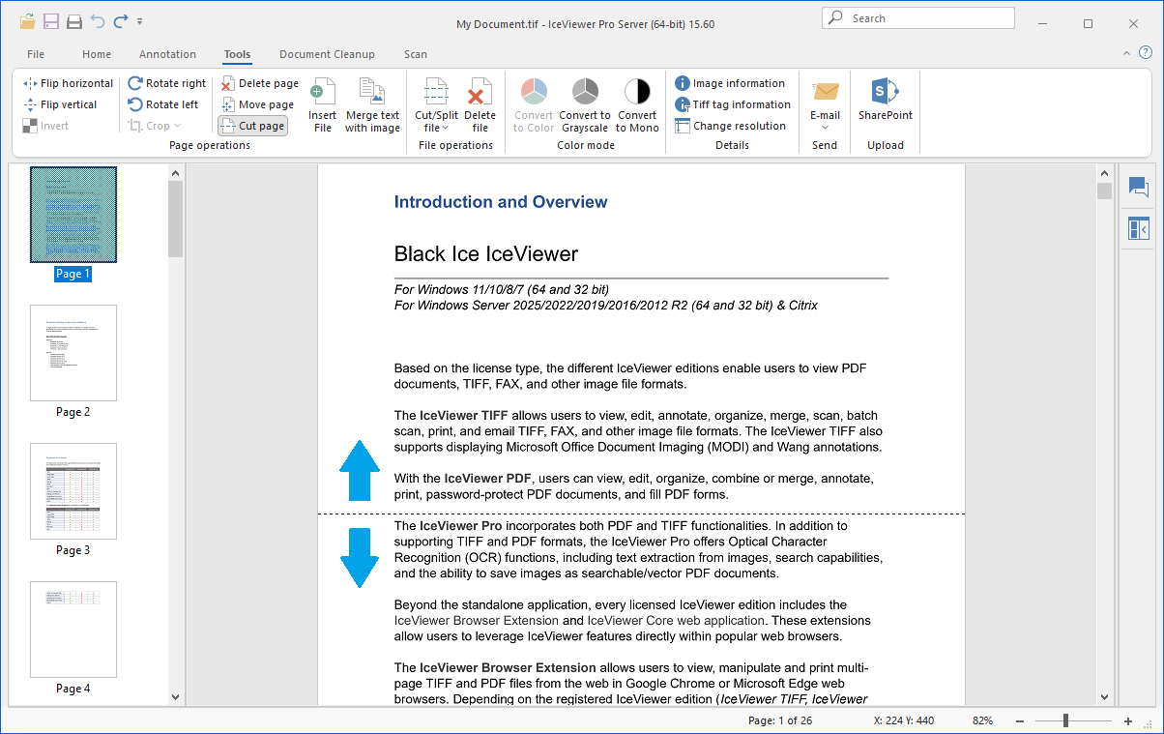Expand quick access toolbar customize arrow
The width and height of the screenshot is (1164, 734).
(x=140, y=21)
